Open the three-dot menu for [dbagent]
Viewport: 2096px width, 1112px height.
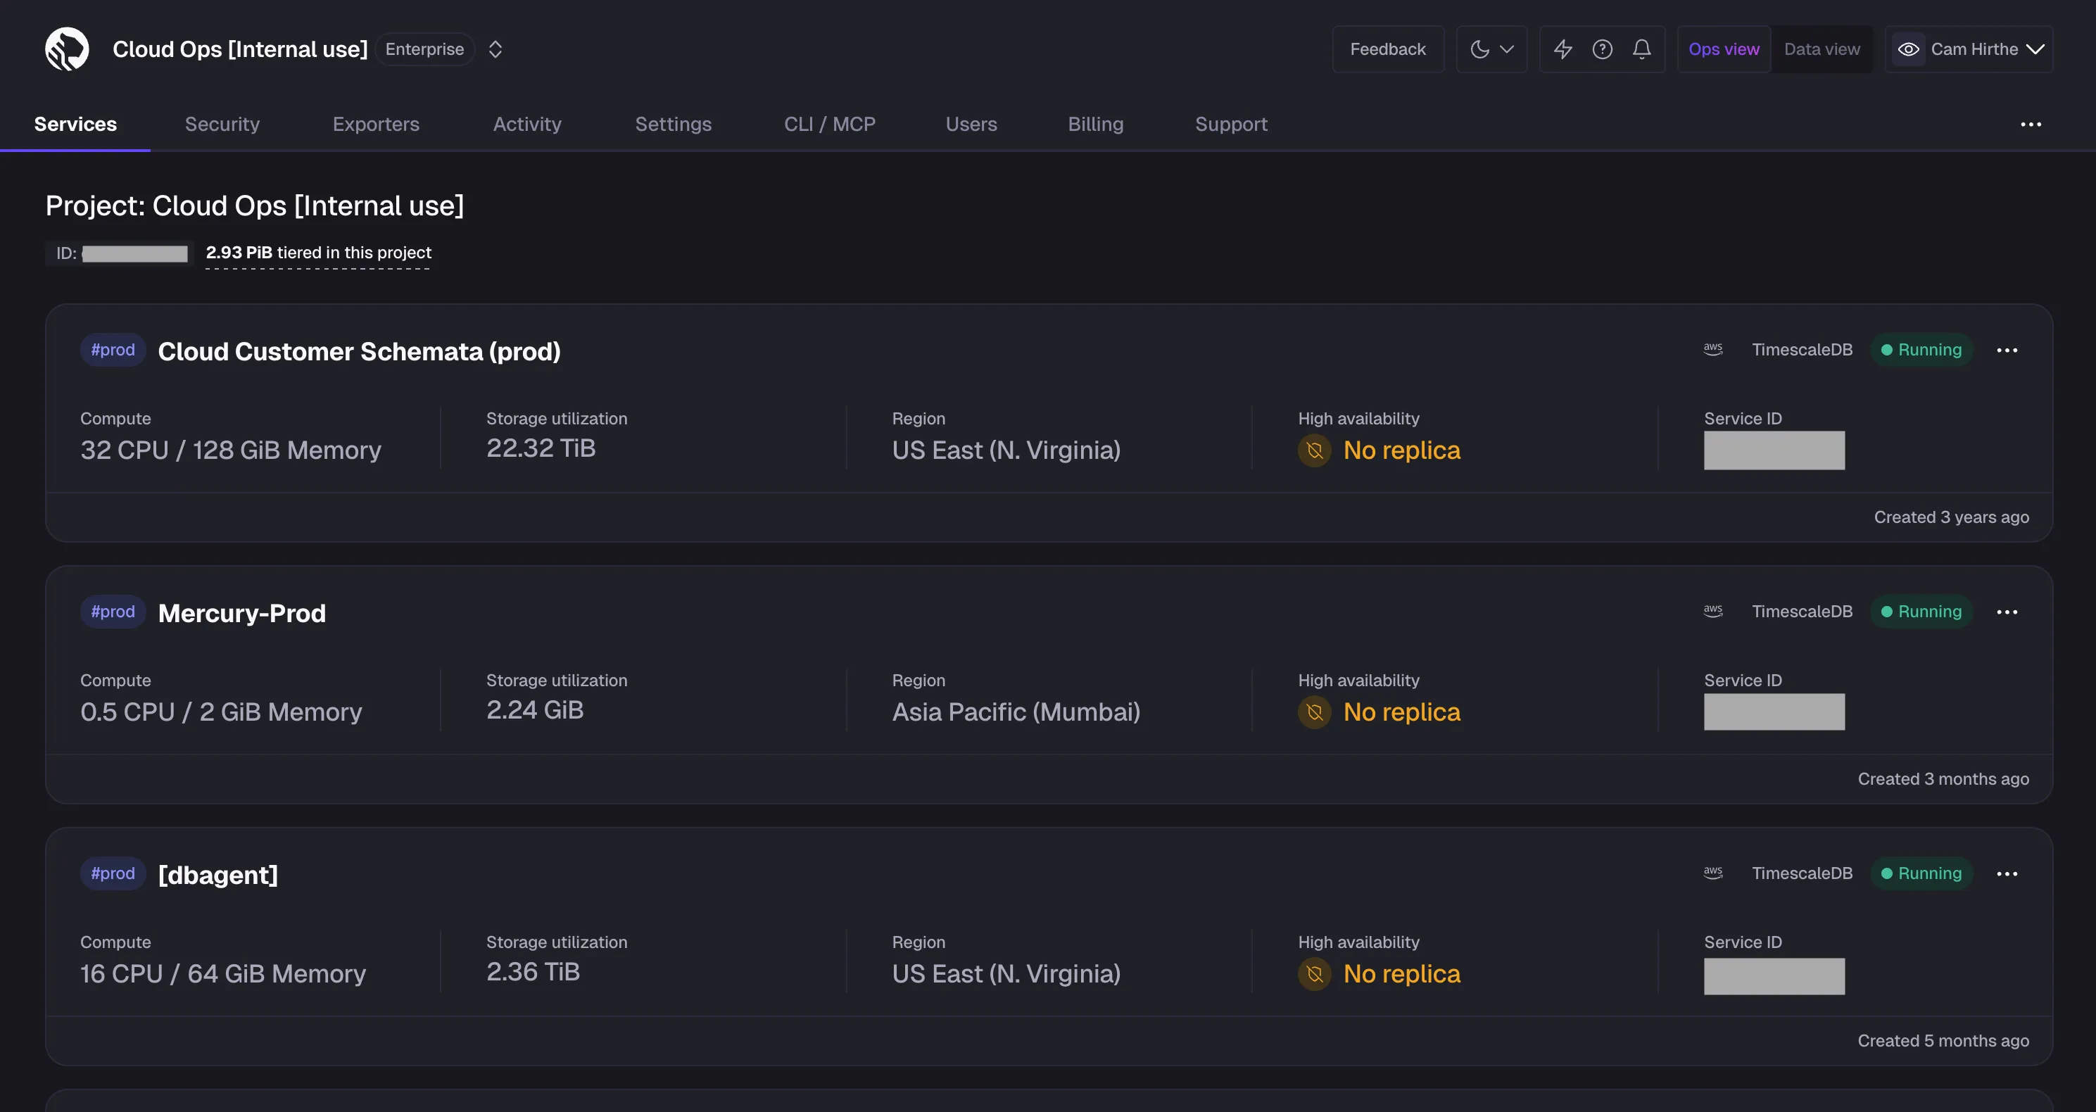coord(2007,873)
